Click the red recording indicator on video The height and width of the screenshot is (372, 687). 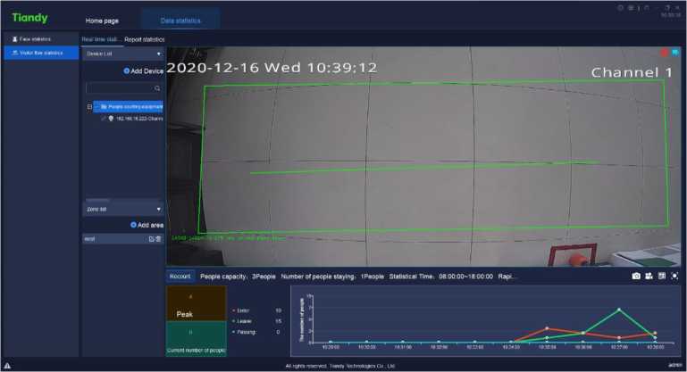[664, 54]
